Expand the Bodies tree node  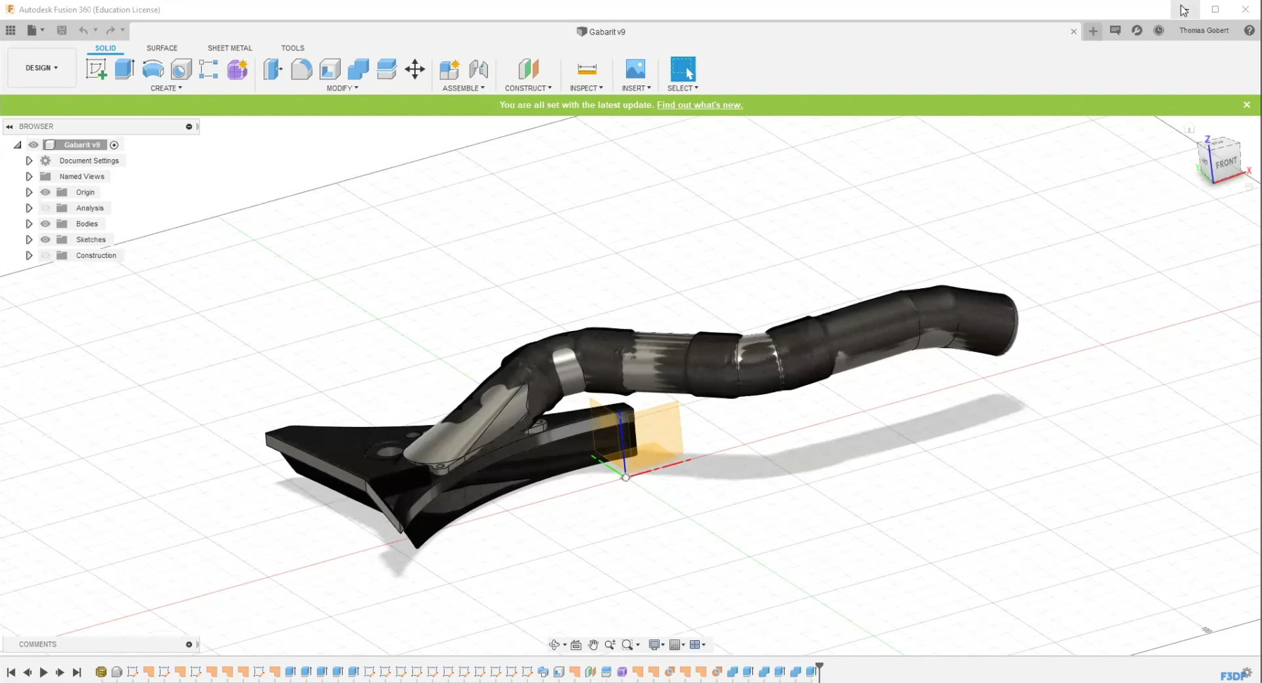(x=29, y=224)
